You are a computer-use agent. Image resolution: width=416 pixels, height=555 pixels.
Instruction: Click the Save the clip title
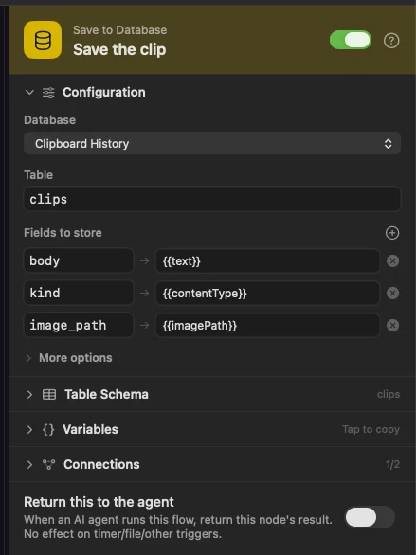click(119, 49)
